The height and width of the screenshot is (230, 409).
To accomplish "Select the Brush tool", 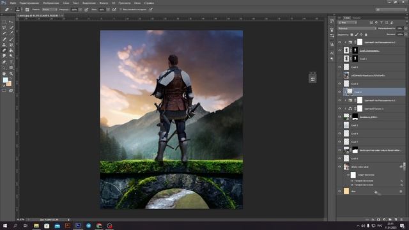I will point(11,39).
